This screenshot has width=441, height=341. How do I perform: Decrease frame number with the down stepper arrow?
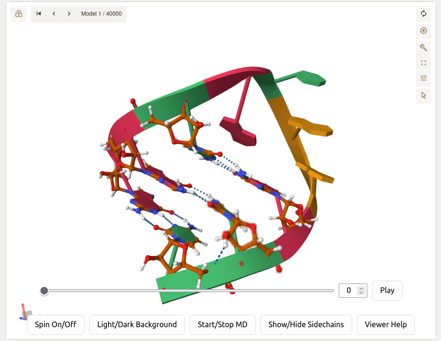coord(361,293)
